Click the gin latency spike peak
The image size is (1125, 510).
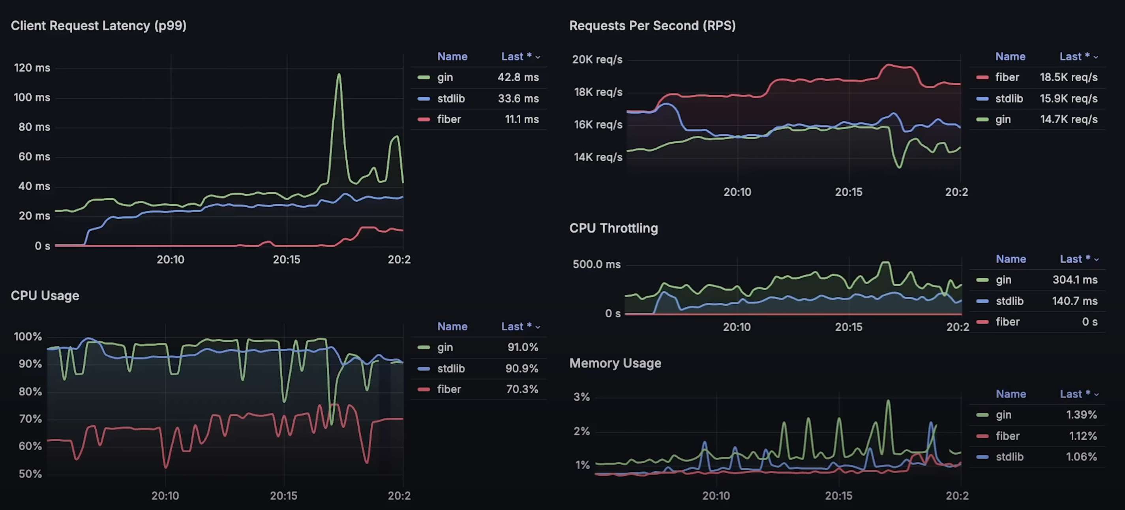(339, 75)
